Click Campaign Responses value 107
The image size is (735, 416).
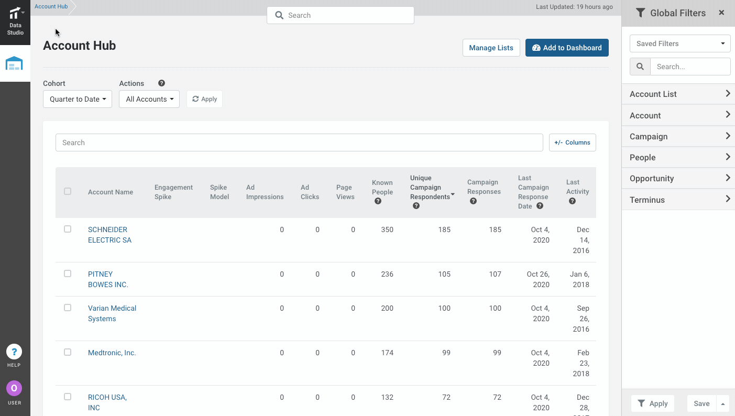(495, 274)
